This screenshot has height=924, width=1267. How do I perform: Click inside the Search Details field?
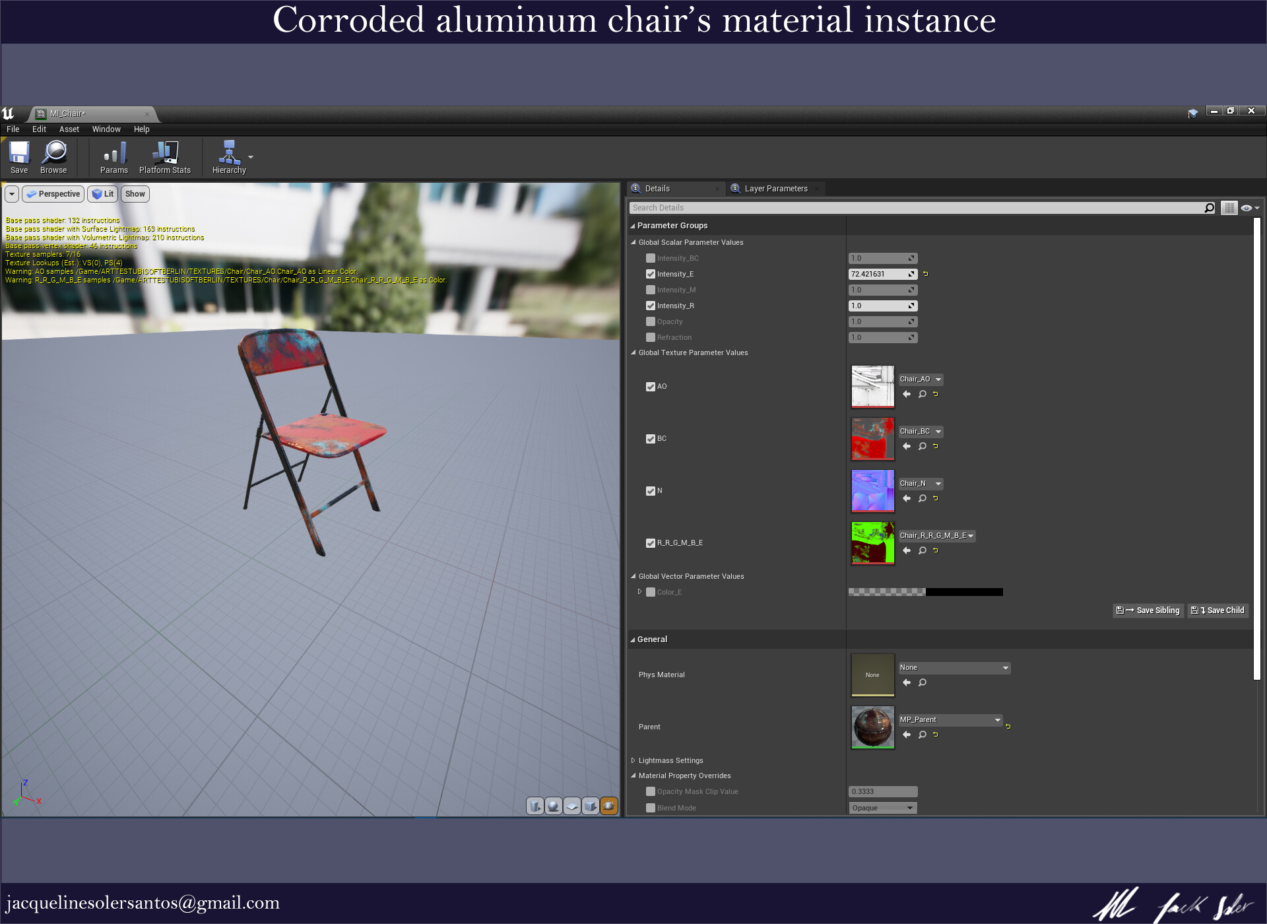click(792, 207)
